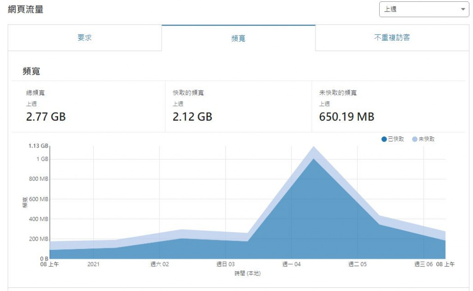Click the 時間 (本地) axis title
The width and height of the screenshot is (473, 291).
[x=248, y=273]
